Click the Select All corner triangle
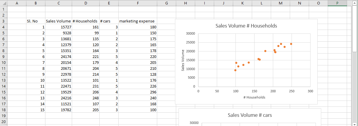Viewport: 358px width, 126px height. point(3,3)
